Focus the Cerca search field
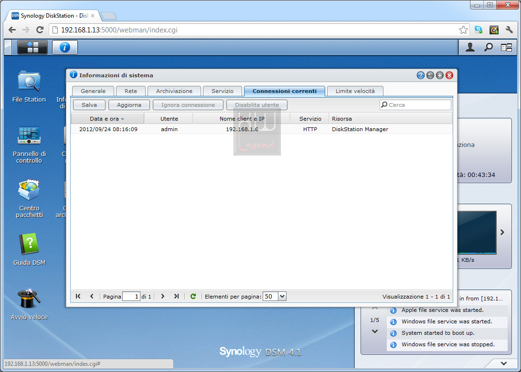This screenshot has width=521, height=372. [x=415, y=105]
